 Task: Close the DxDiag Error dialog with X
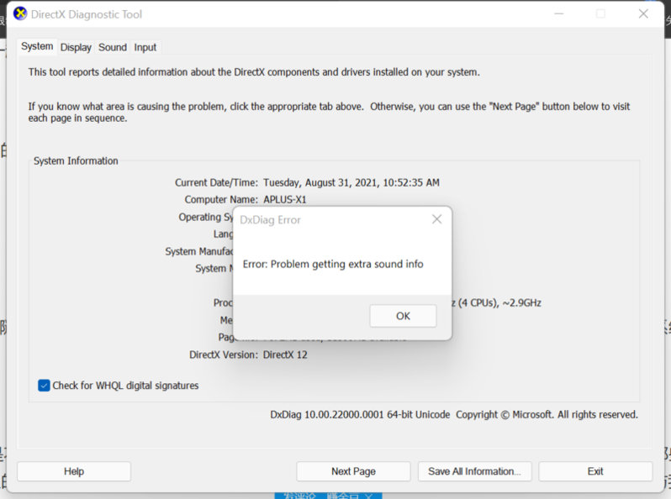436,219
